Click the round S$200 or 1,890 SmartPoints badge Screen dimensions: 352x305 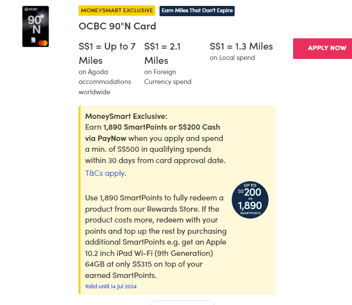click(250, 200)
